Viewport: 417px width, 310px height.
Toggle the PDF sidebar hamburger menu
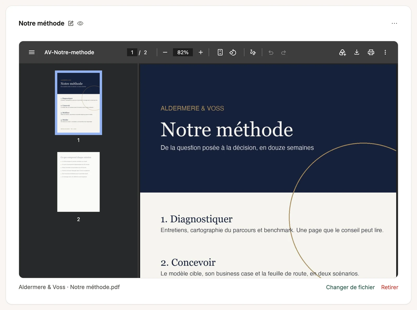[32, 52]
